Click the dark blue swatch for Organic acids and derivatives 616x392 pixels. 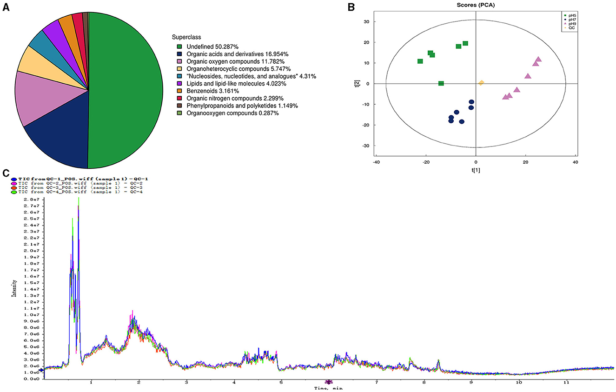point(179,54)
